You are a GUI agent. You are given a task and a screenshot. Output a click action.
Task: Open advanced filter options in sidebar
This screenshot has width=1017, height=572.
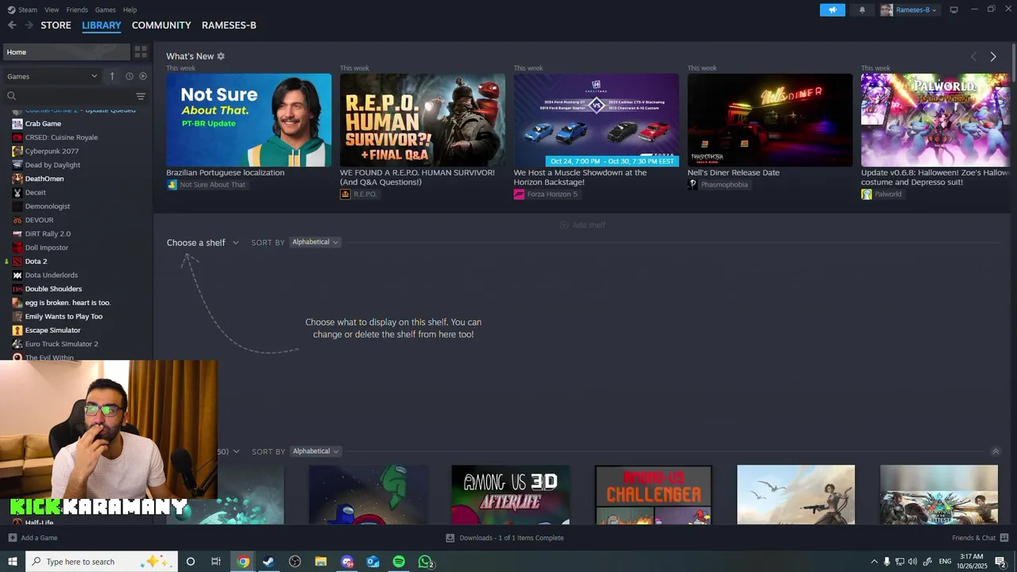tap(141, 96)
